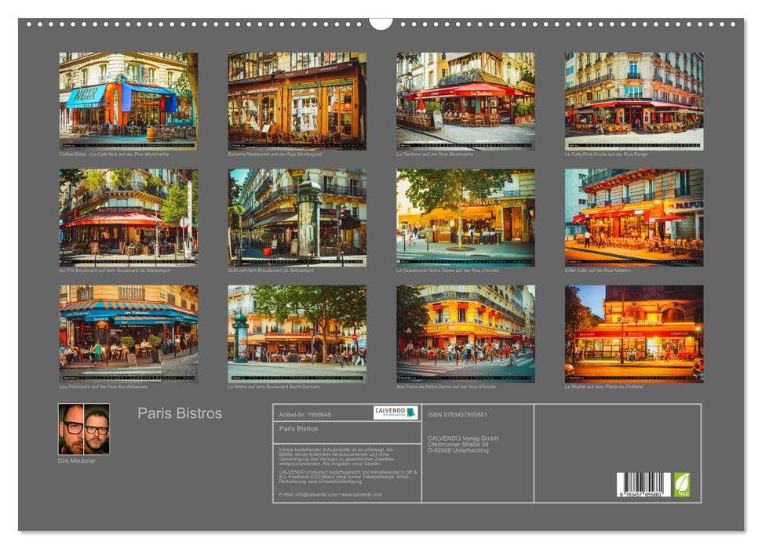Click the CALVENDO publisher logo
762x549 pixels.
(x=392, y=413)
